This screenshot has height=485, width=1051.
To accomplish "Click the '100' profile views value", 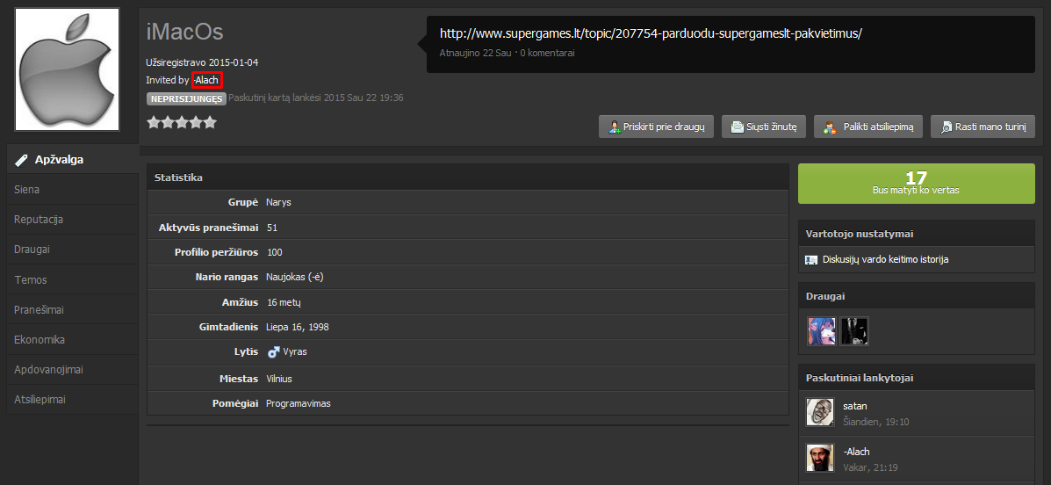I will [274, 252].
